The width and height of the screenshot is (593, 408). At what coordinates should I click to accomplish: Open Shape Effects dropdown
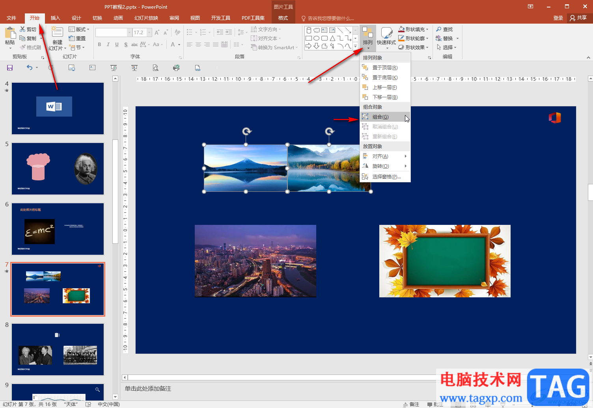click(x=413, y=47)
